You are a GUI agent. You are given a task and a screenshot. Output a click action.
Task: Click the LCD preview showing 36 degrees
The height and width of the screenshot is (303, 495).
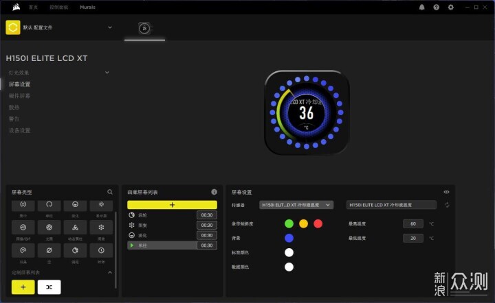tap(307, 112)
